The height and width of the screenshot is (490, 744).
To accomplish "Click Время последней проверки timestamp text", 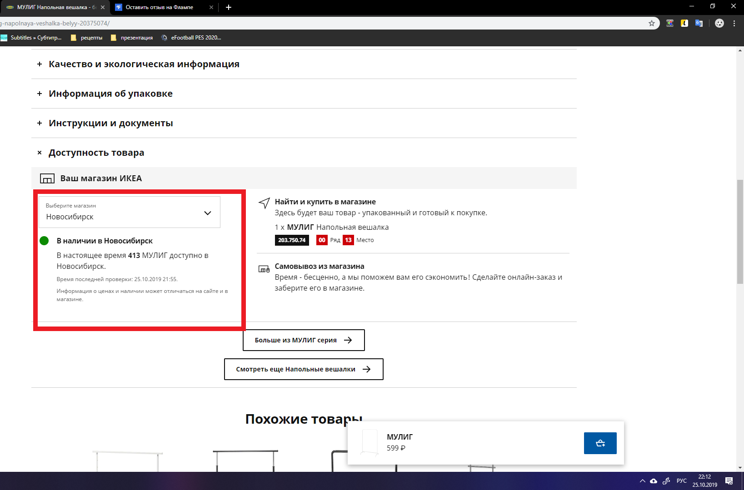I will [117, 279].
